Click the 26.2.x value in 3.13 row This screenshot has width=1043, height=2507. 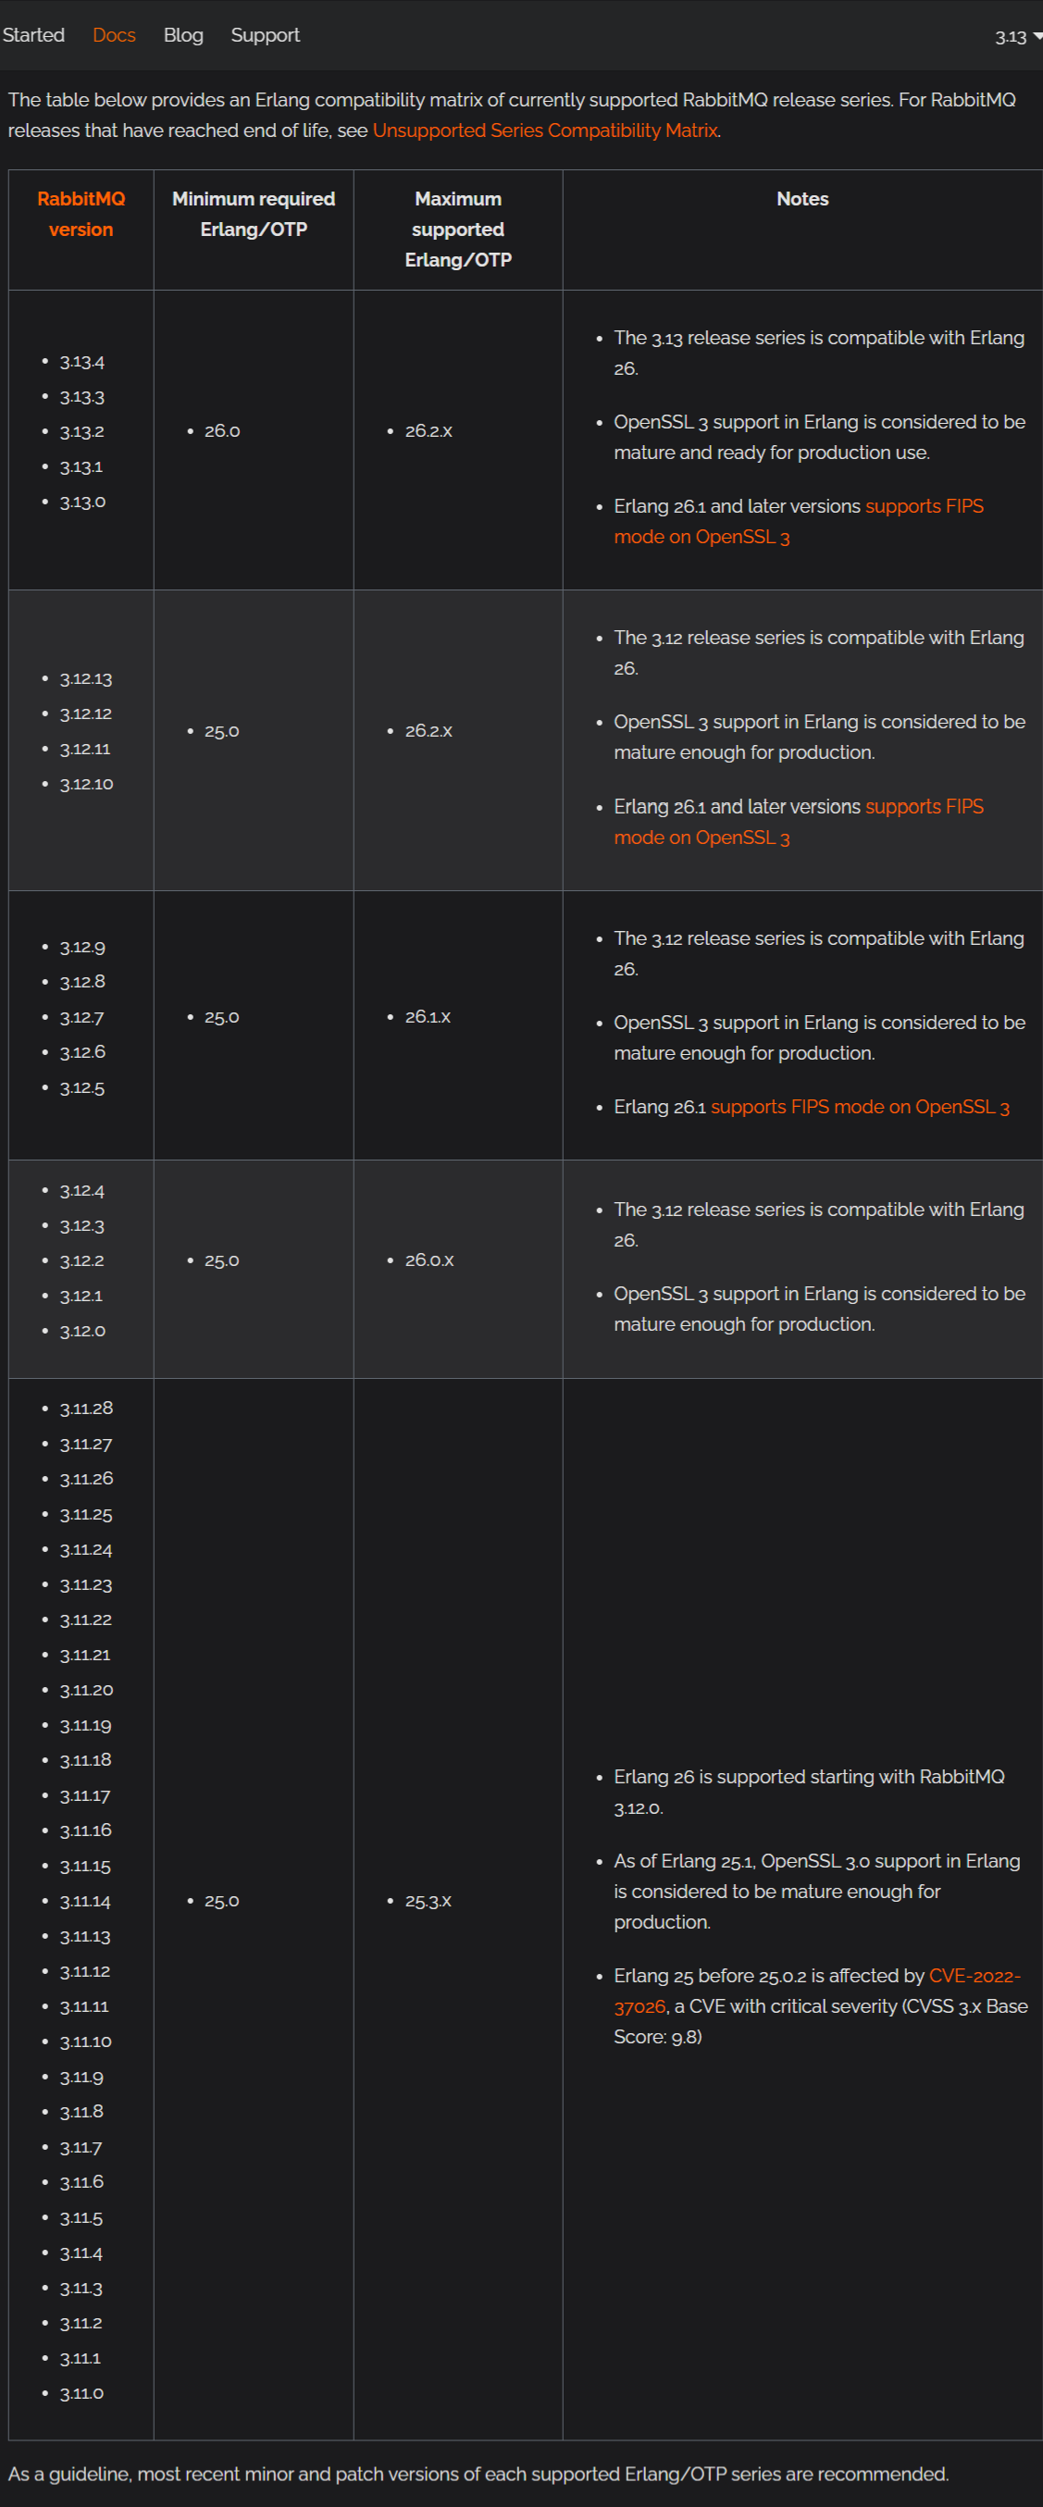[x=428, y=431]
